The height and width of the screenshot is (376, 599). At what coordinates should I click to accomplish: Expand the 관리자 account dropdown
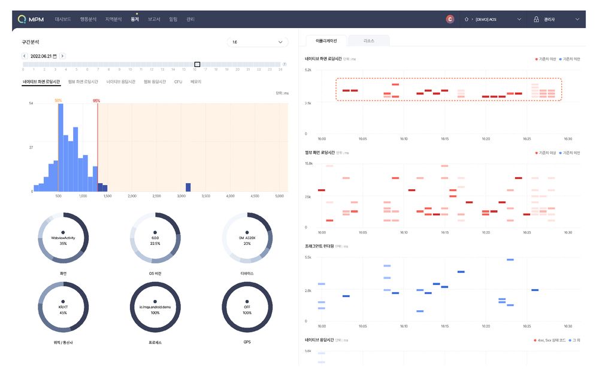pos(577,19)
